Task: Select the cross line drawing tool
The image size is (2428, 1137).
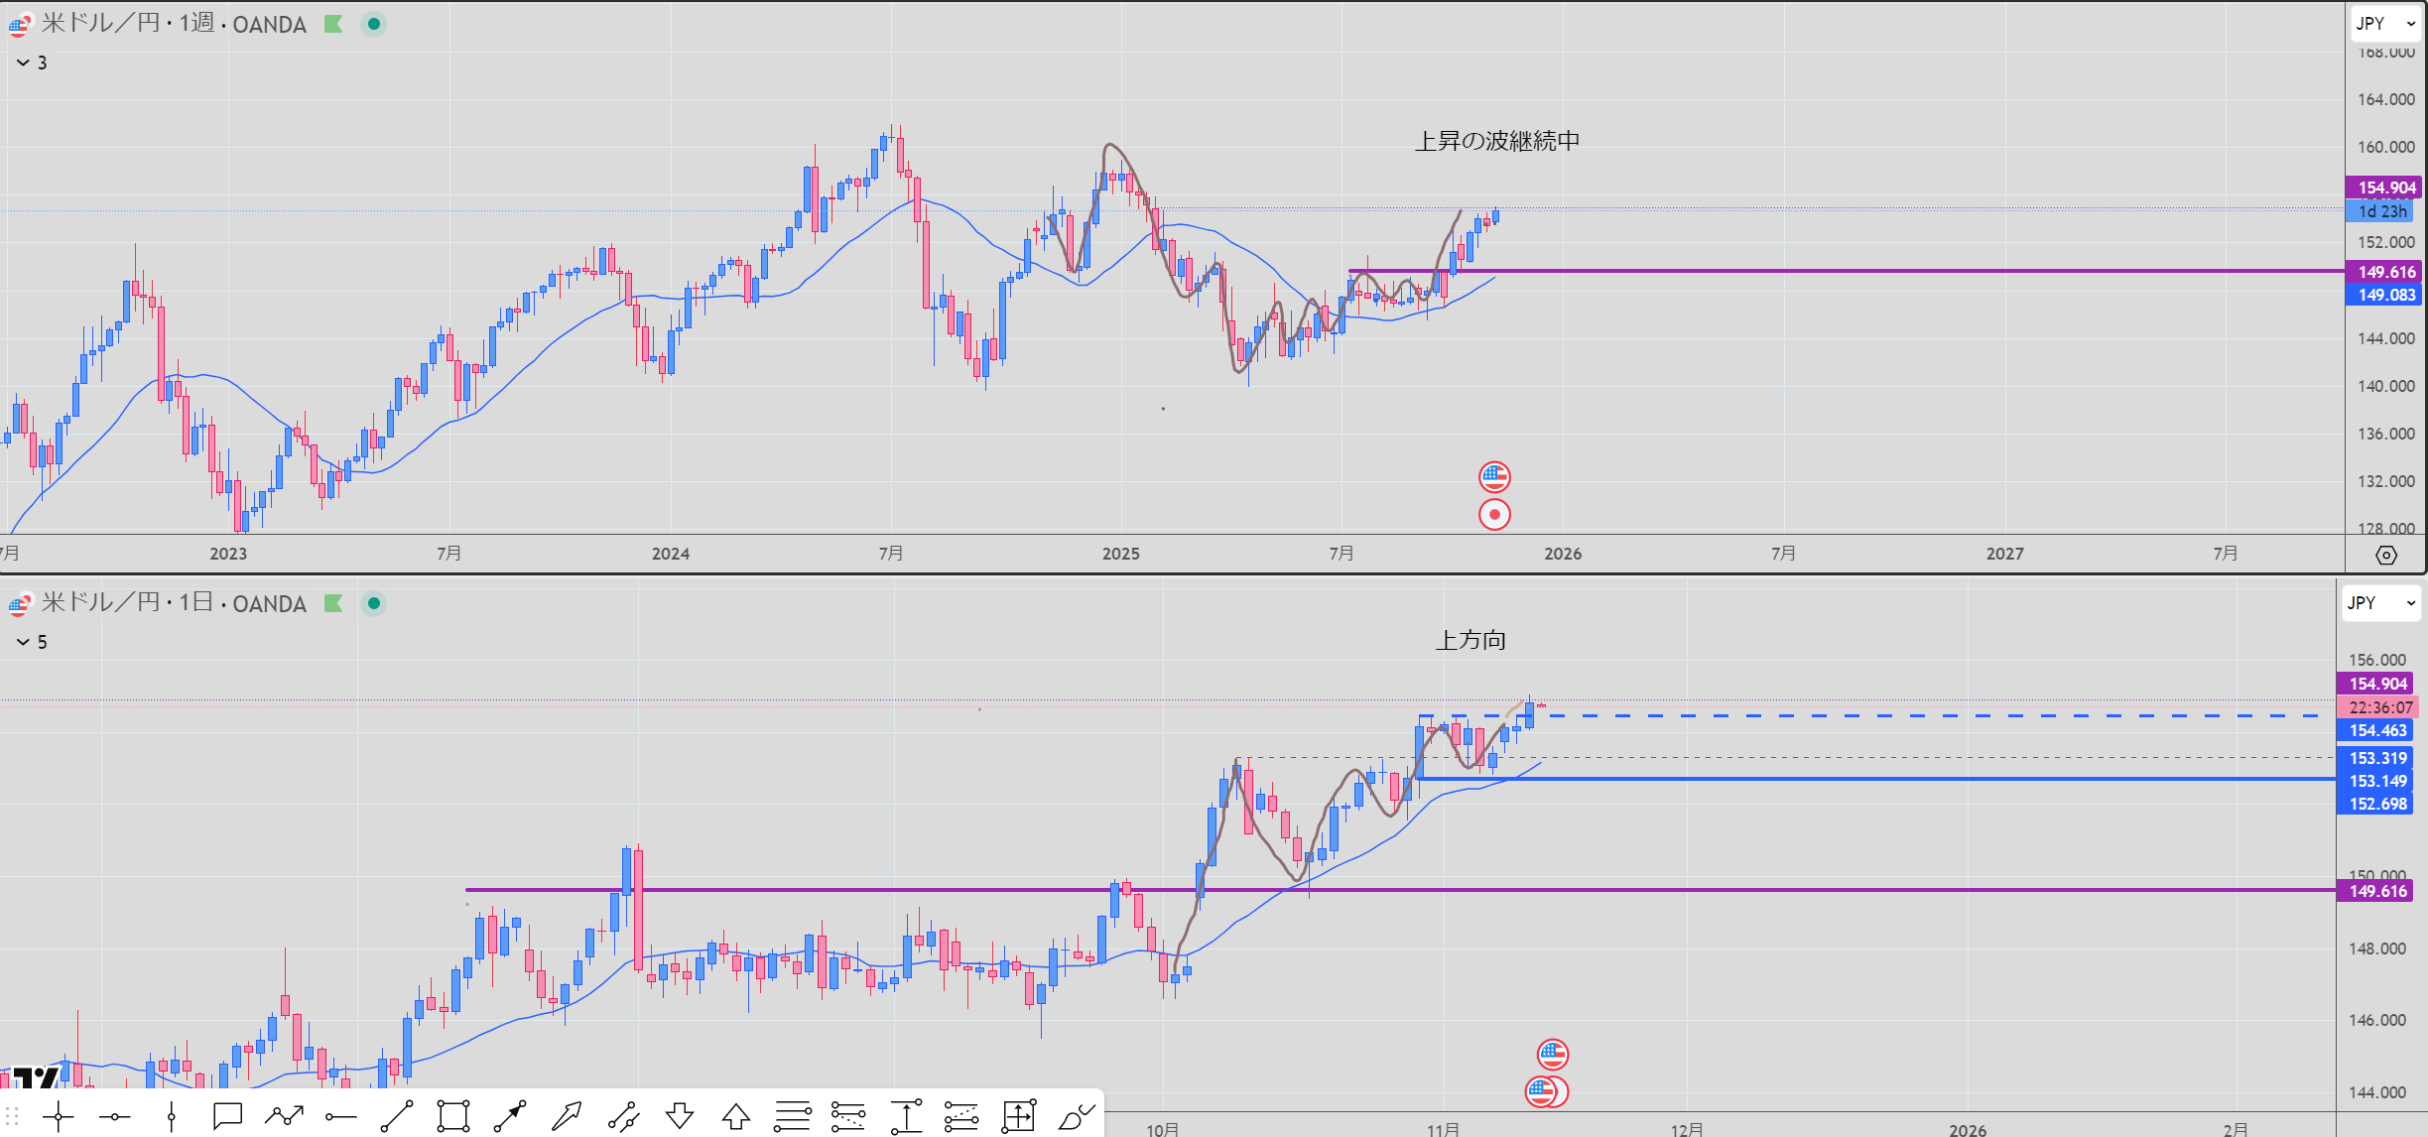Action: [59, 1117]
